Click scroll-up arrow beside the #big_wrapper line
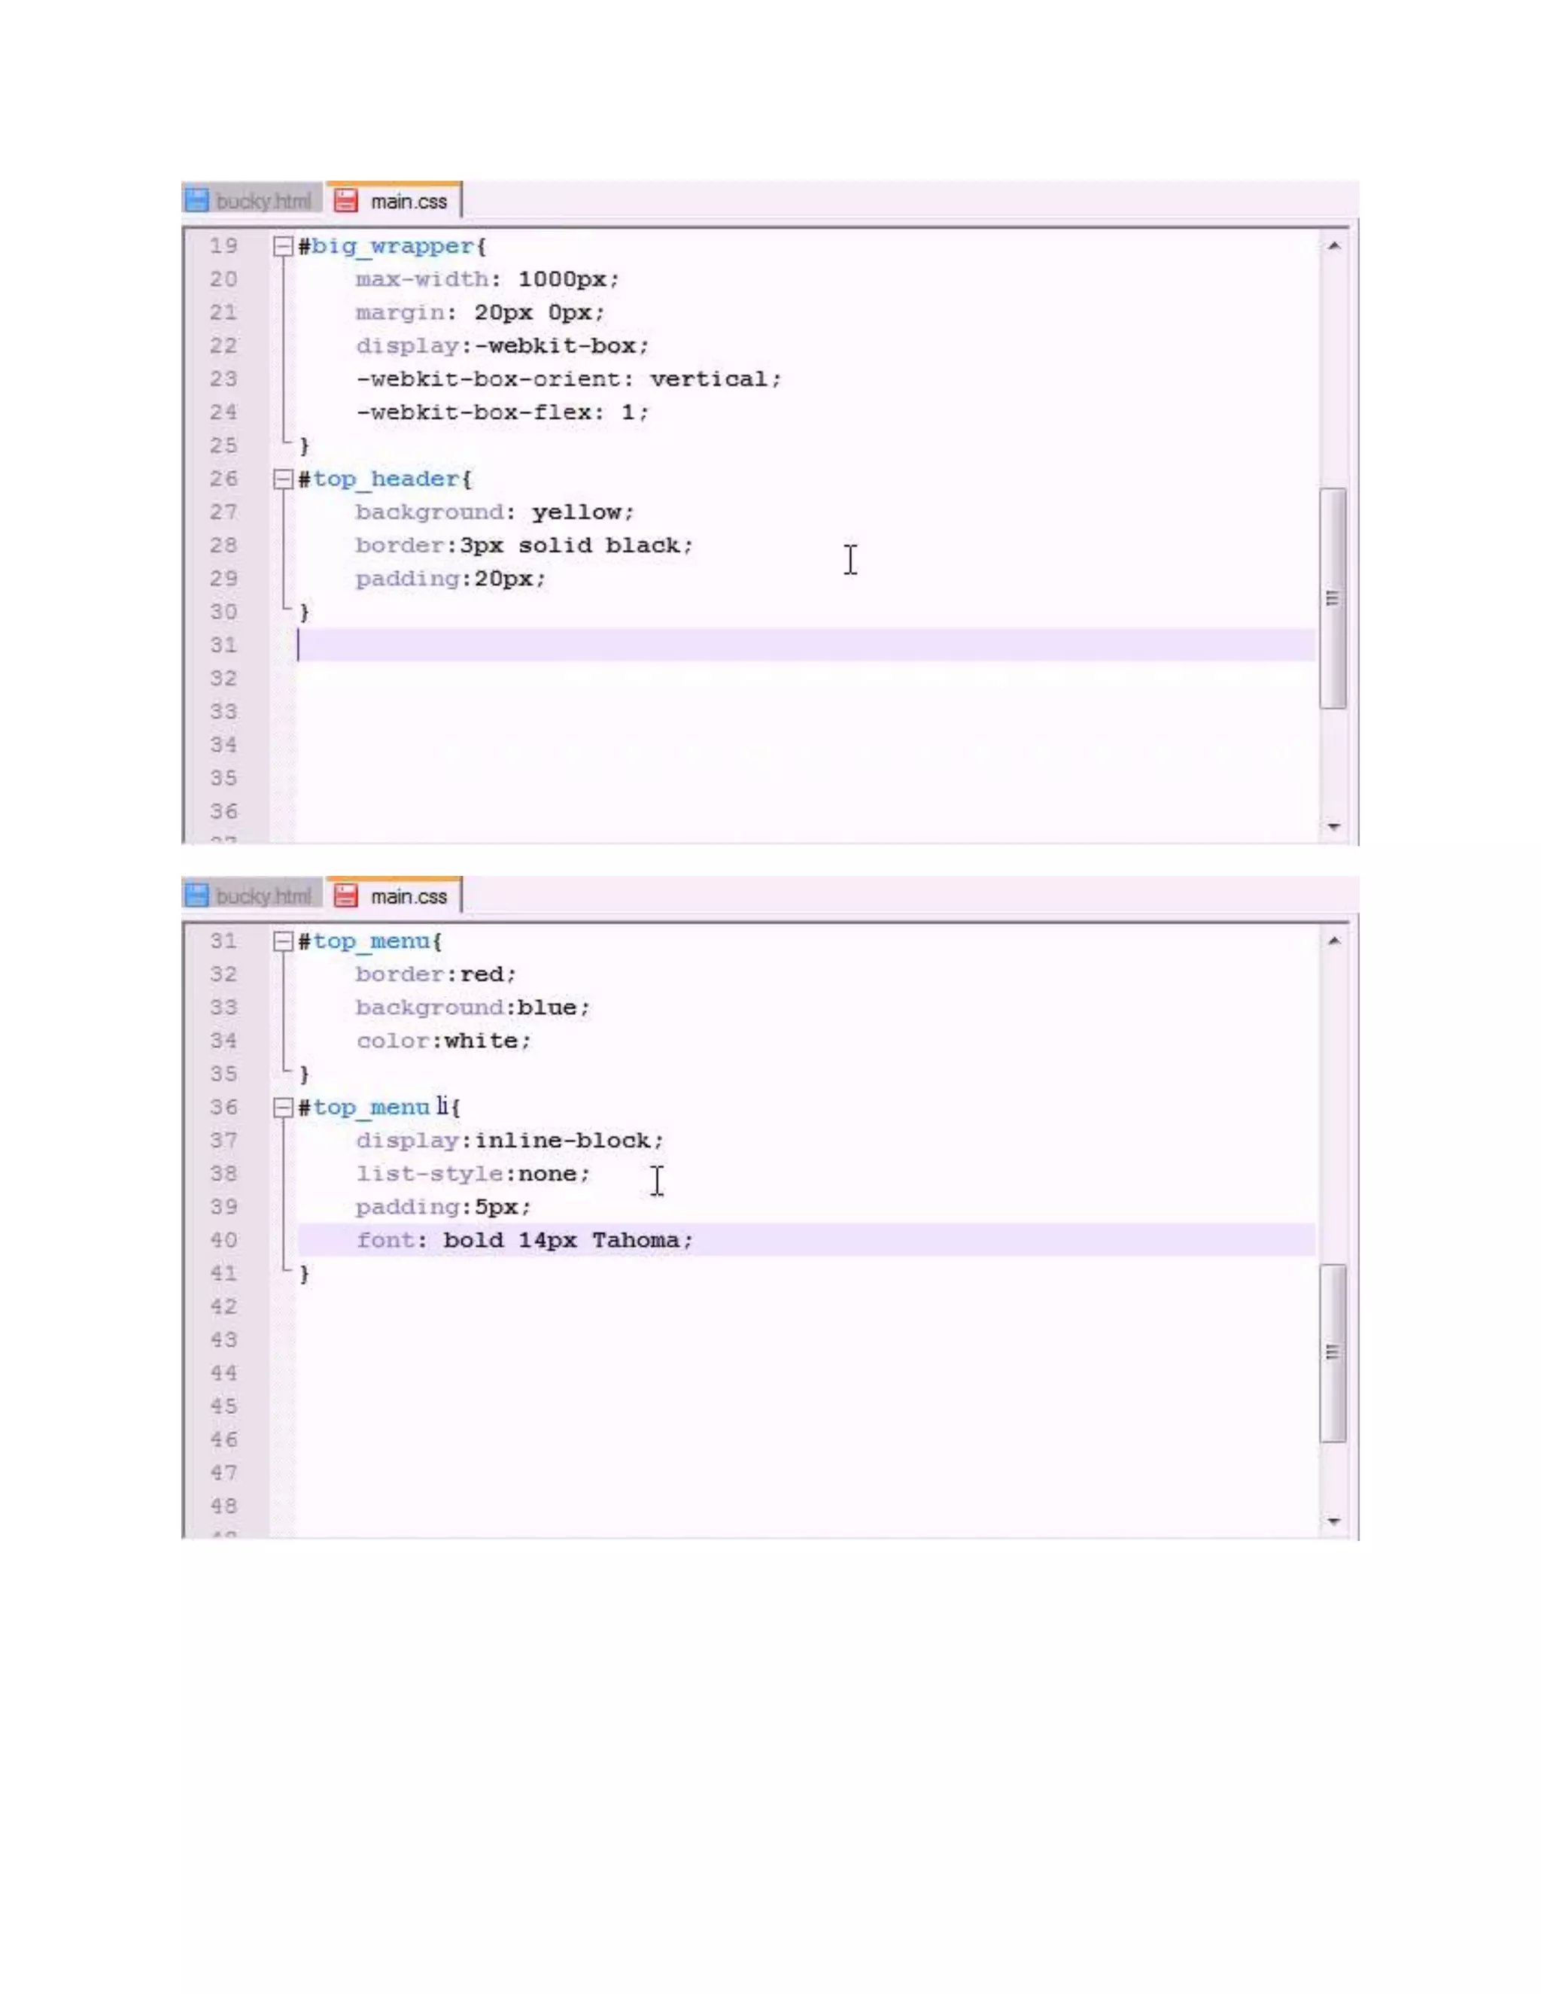Screen dimensions: 1541x1994 click(x=1334, y=245)
